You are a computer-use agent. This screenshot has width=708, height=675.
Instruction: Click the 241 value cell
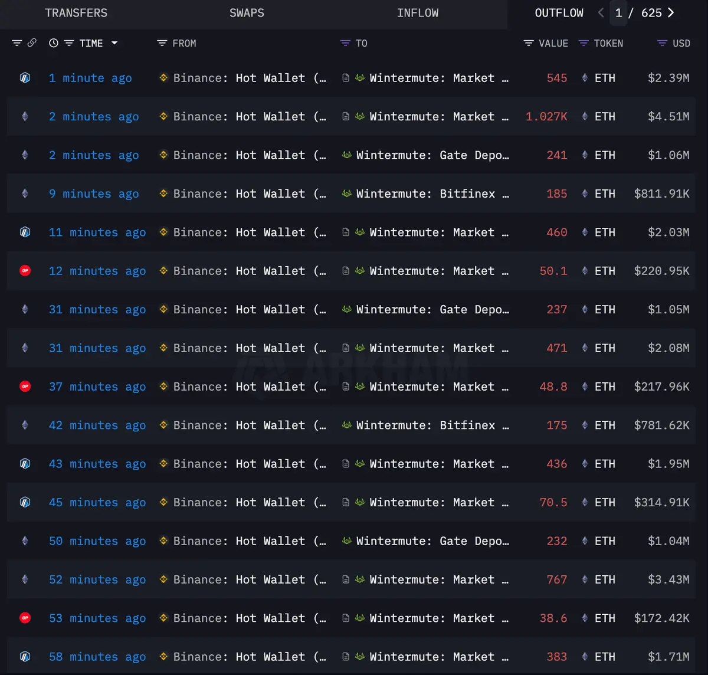[557, 155]
